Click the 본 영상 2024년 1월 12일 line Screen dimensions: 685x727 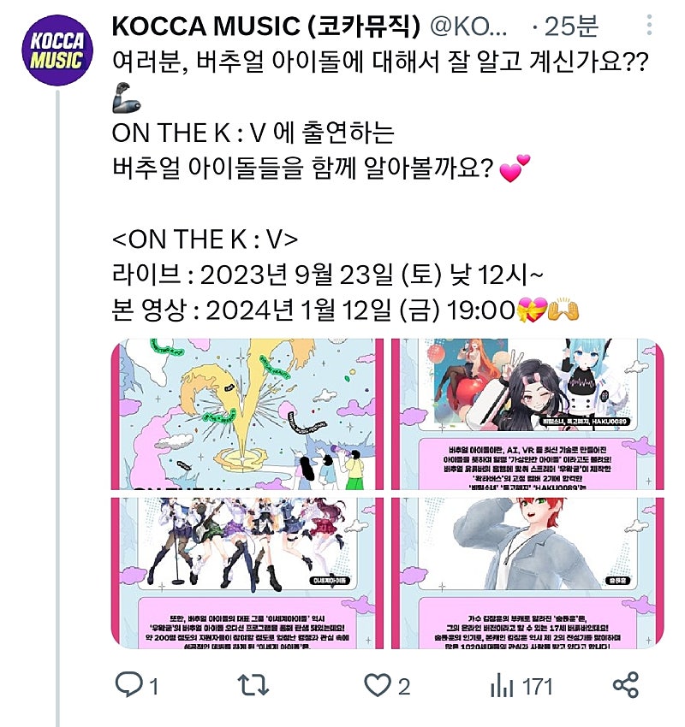(345, 310)
